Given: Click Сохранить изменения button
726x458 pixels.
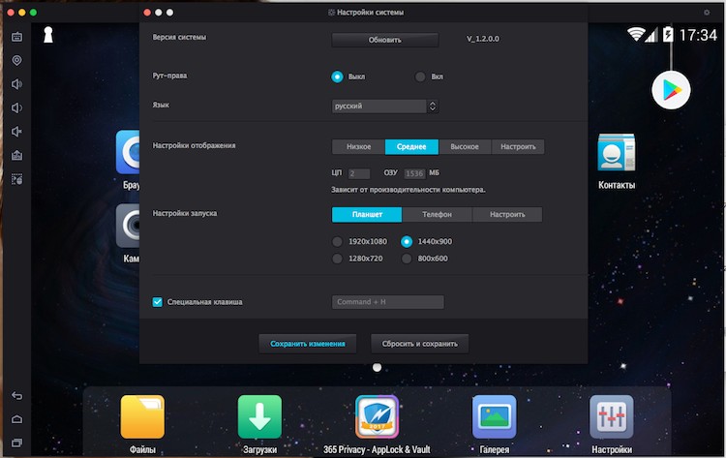Looking at the screenshot, I should (308, 344).
